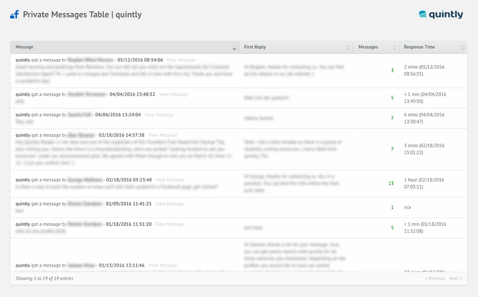Sort table by the Message column arrows
The width and height of the screenshot is (478, 297).
point(234,48)
